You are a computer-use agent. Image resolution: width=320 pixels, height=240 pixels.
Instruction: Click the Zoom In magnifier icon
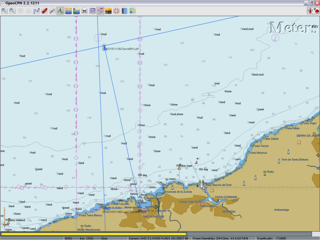[x=4, y=11]
